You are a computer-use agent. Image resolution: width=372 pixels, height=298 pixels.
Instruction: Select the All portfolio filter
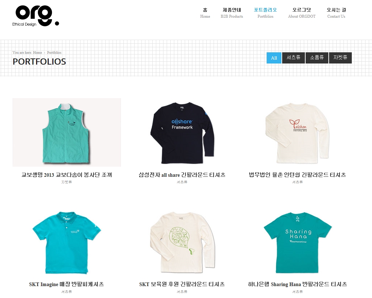pos(274,58)
